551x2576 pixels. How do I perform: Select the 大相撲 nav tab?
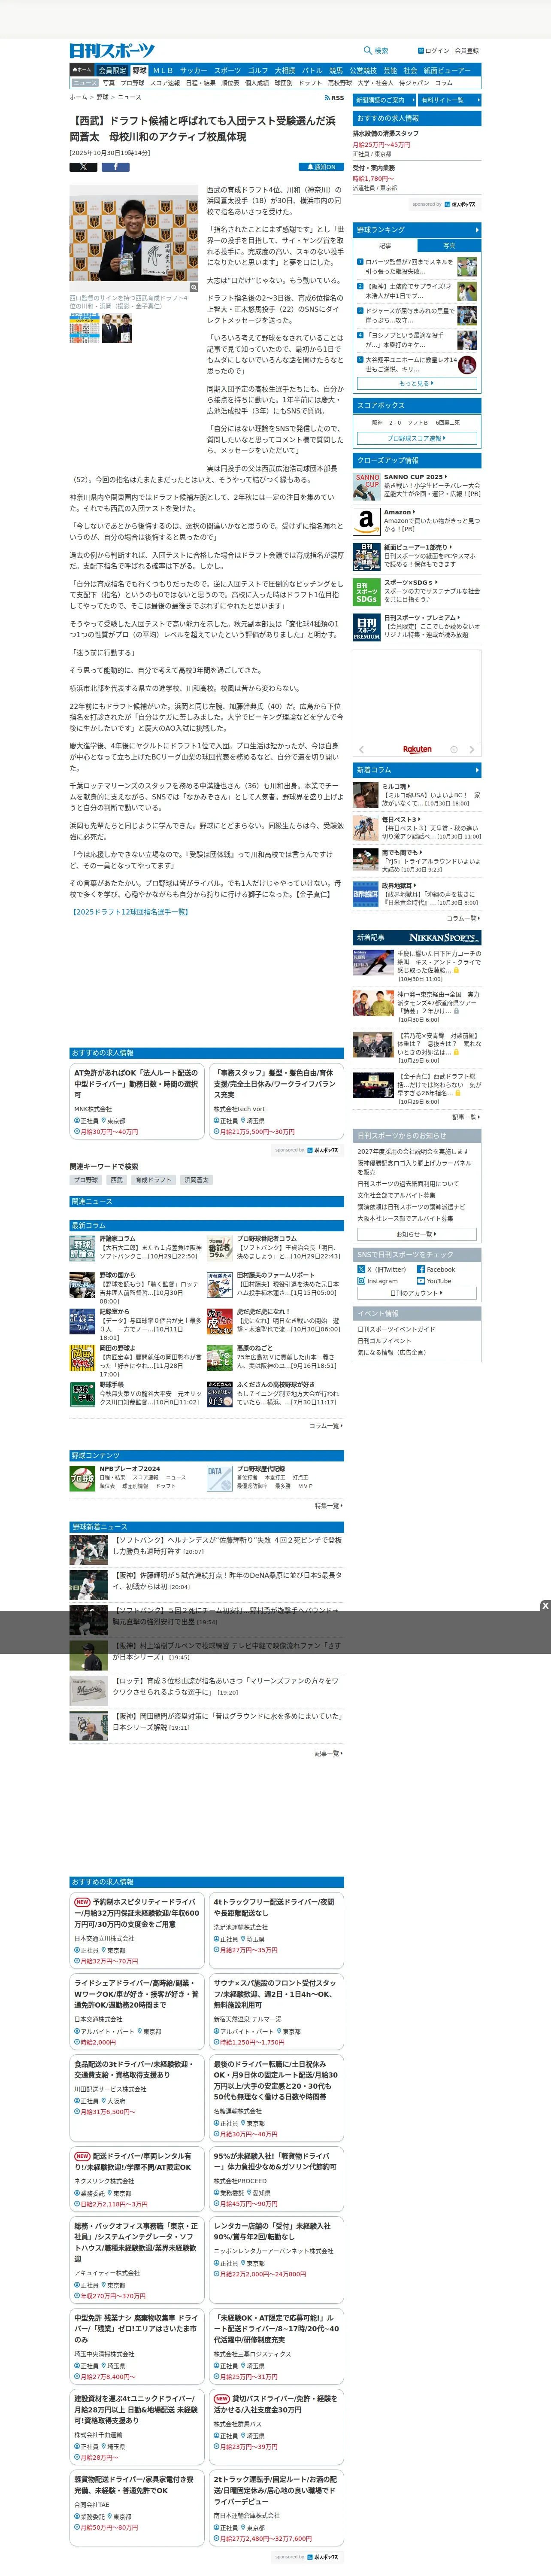pos(285,70)
